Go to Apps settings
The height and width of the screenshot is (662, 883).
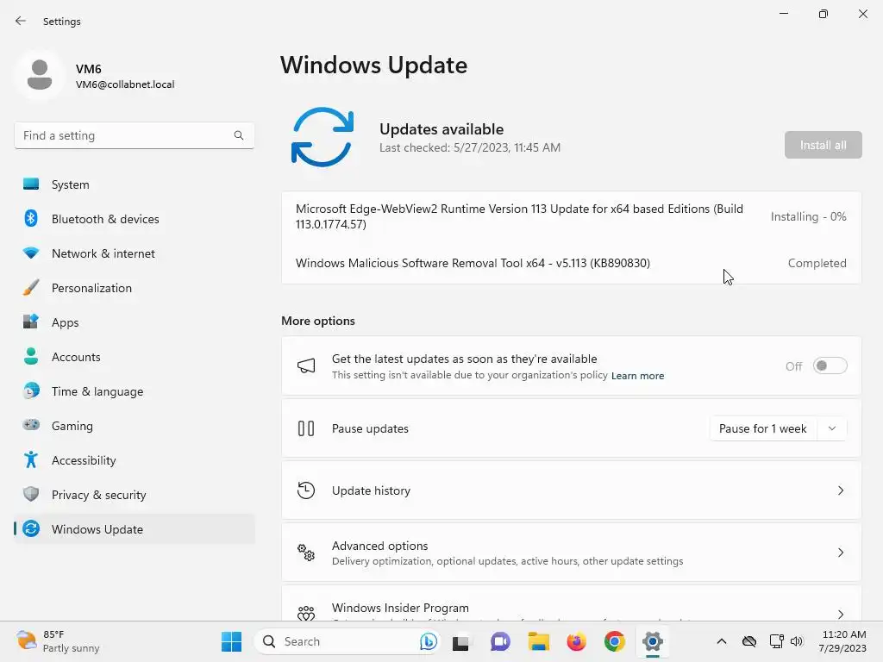135,322
